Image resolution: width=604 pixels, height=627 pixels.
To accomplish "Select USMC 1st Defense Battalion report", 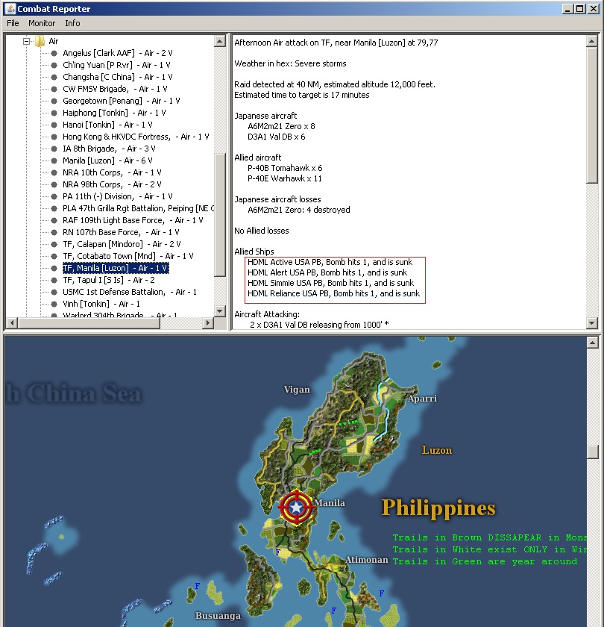I will coord(130,293).
